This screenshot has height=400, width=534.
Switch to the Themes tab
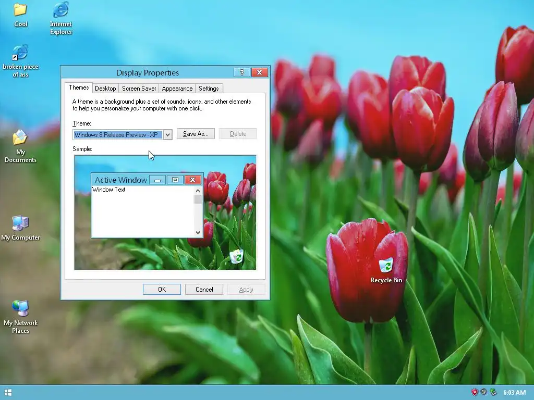pyautogui.click(x=79, y=87)
